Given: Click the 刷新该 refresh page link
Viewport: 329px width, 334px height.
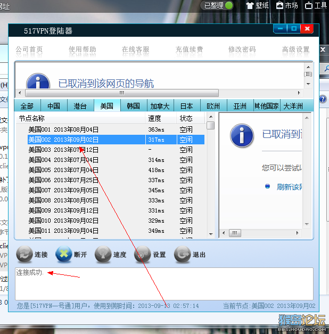Looking at the screenshot, I should tap(289, 187).
